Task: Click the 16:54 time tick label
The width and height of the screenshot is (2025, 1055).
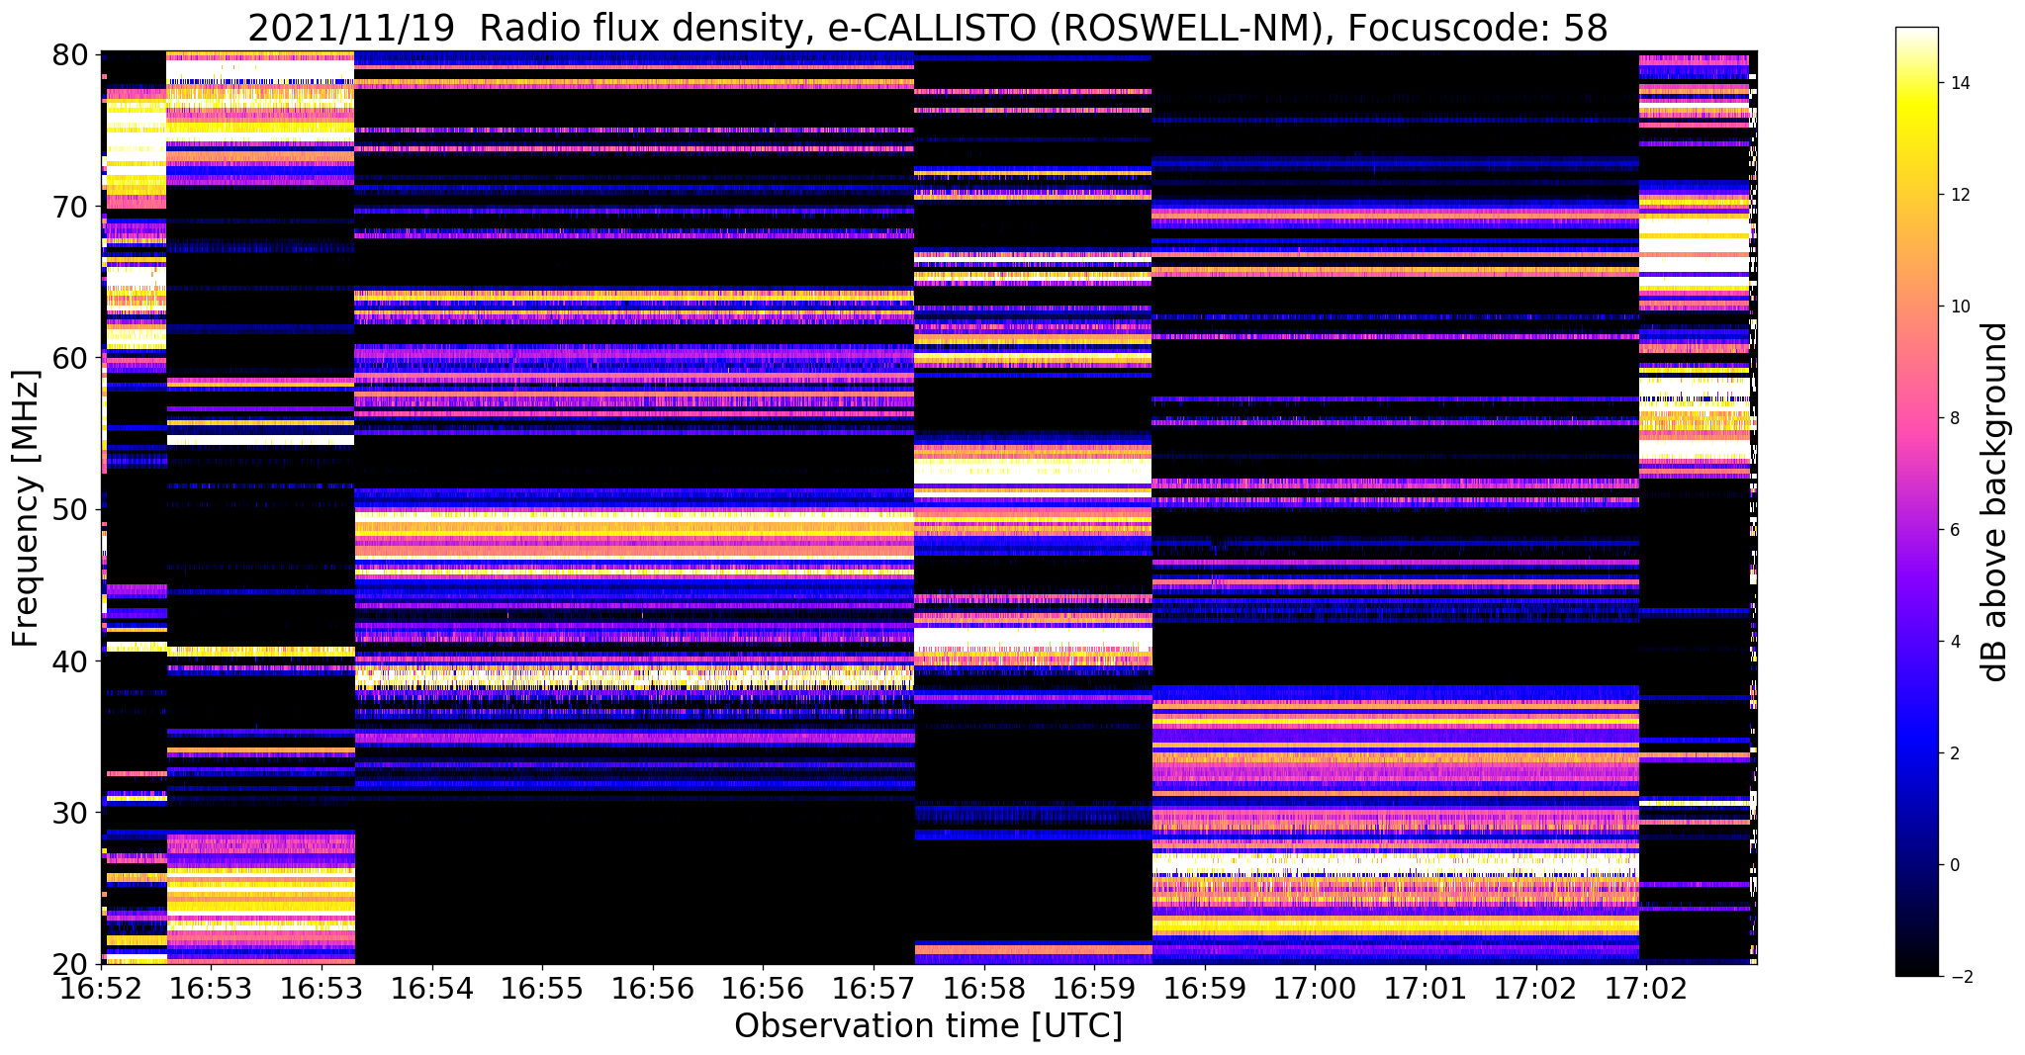Action: [x=431, y=988]
